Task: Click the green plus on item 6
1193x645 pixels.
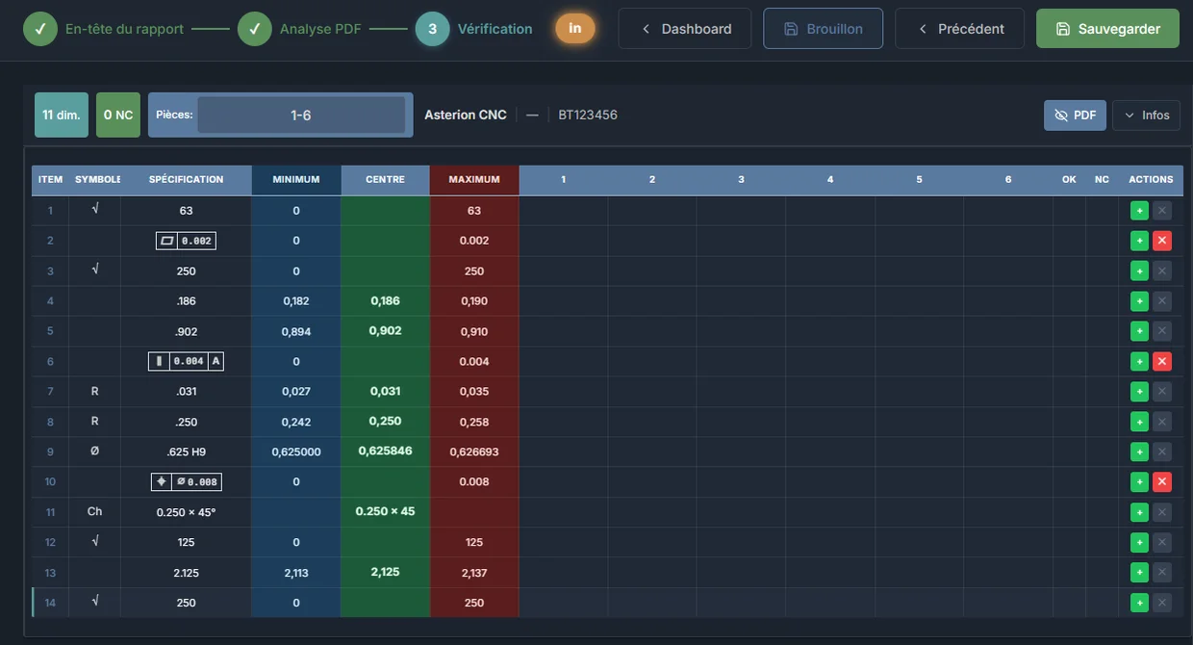Action: (1139, 361)
